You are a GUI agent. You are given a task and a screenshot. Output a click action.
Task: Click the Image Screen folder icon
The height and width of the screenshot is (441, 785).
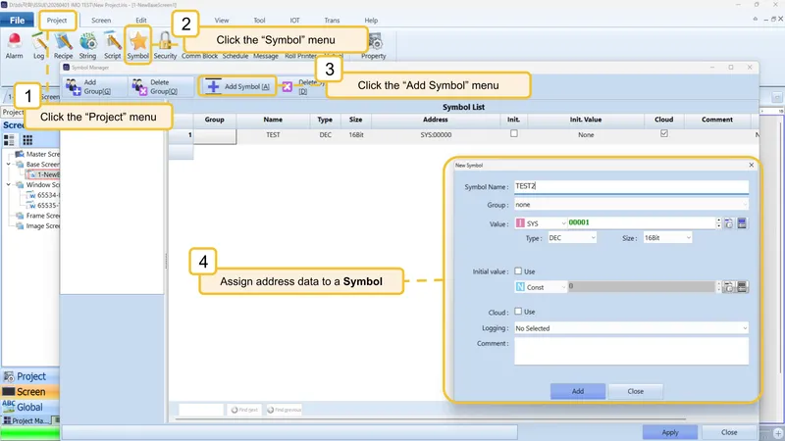pyautogui.click(x=20, y=226)
